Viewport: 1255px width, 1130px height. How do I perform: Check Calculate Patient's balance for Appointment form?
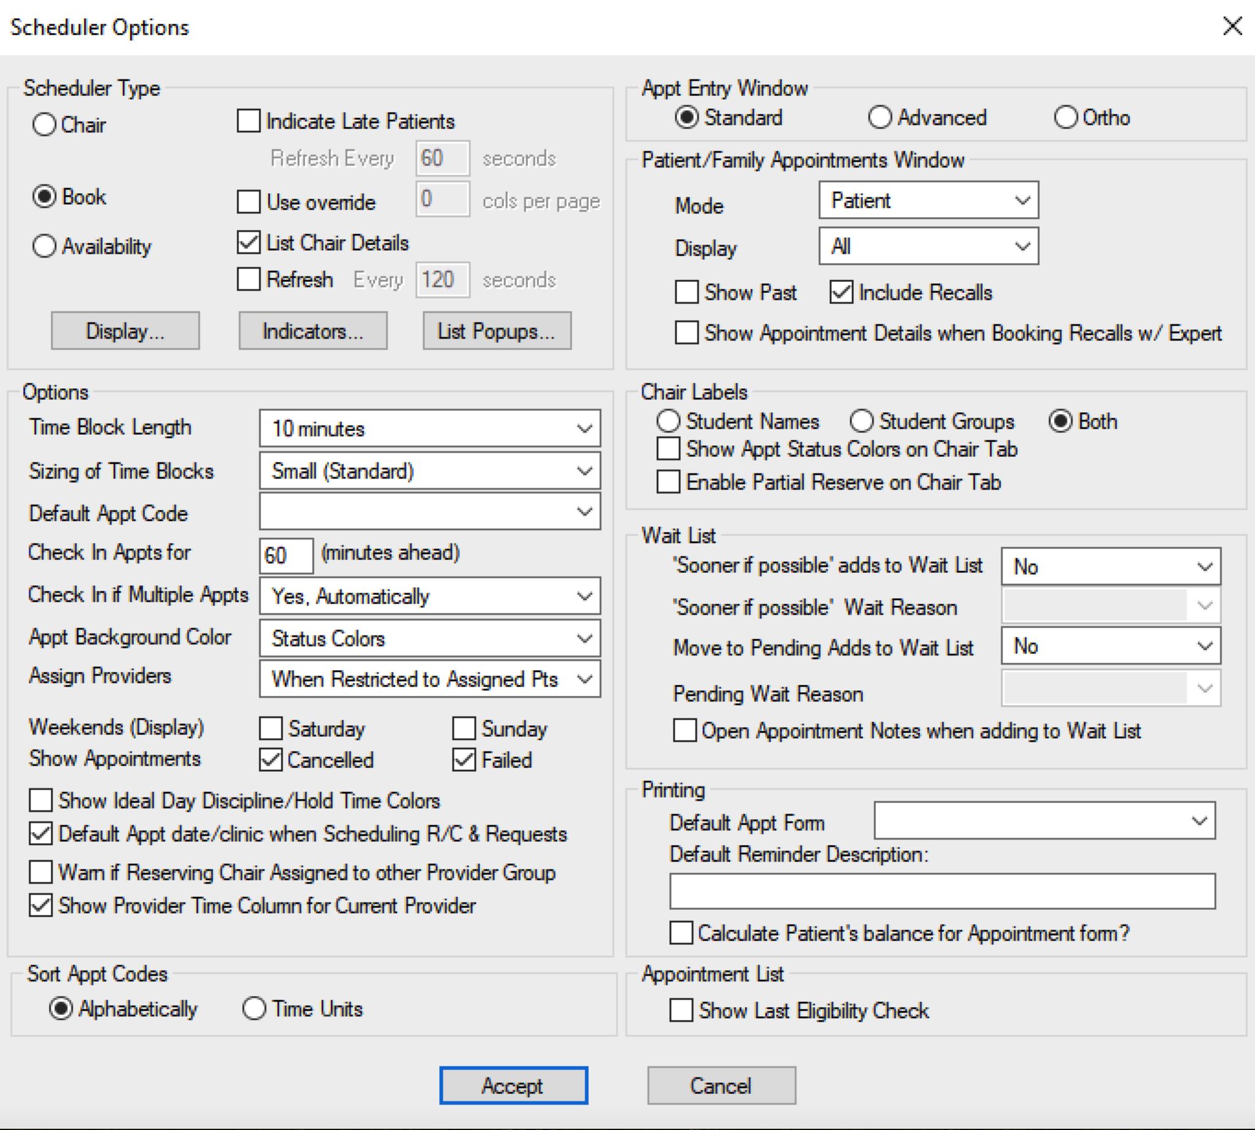pos(682,932)
